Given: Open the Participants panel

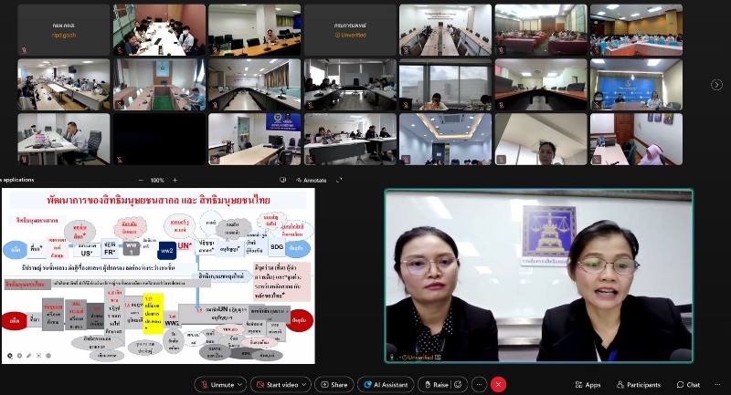Looking at the screenshot, I should [x=638, y=385].
